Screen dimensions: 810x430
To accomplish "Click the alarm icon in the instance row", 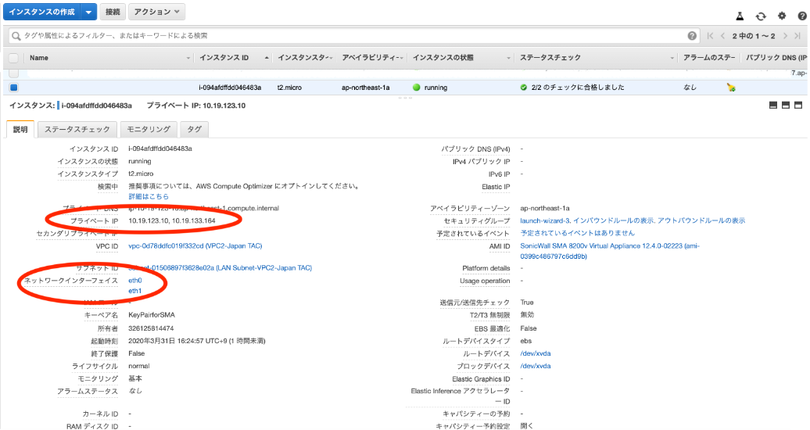I will pos(730,88).
